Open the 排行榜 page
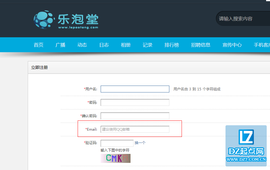 [172, 45]
